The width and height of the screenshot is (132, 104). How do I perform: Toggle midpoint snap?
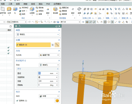(x=94, y=22)
